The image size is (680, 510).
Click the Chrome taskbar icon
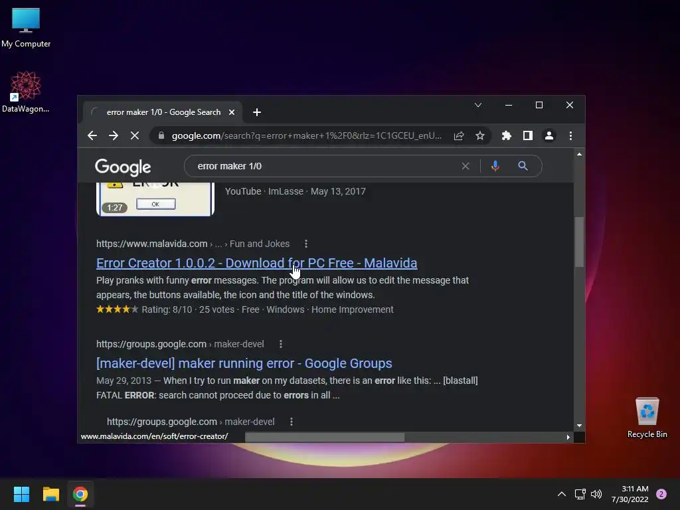(80, 494)
